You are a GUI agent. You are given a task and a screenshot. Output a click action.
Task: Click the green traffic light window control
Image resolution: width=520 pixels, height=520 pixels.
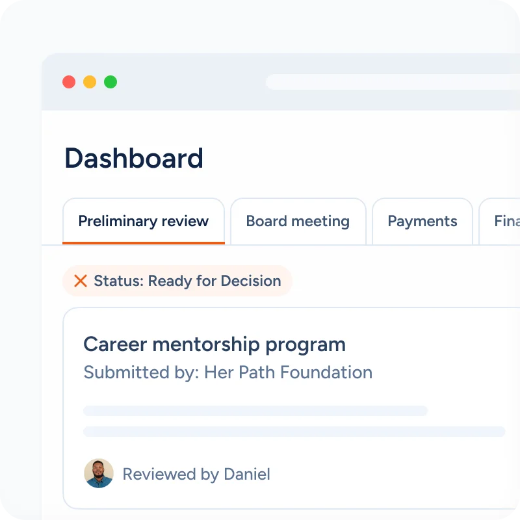tap(112, 82)
